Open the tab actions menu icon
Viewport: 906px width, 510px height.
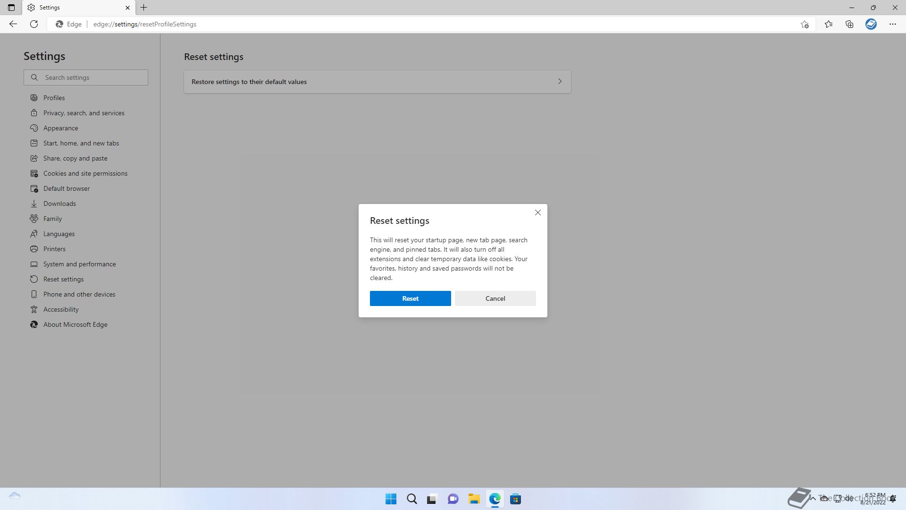[x=11, y=8]
